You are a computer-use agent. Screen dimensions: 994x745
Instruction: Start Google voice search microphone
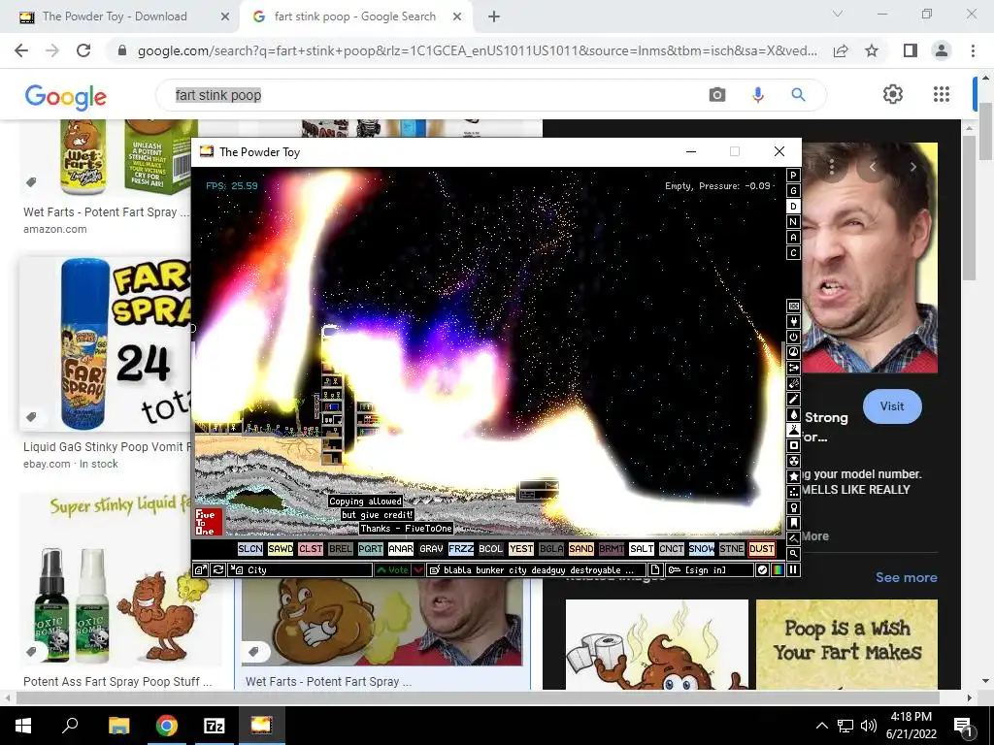(757, 95)
